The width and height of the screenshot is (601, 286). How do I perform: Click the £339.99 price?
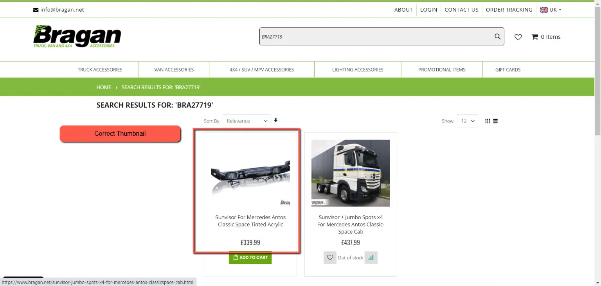click(250, 243)
